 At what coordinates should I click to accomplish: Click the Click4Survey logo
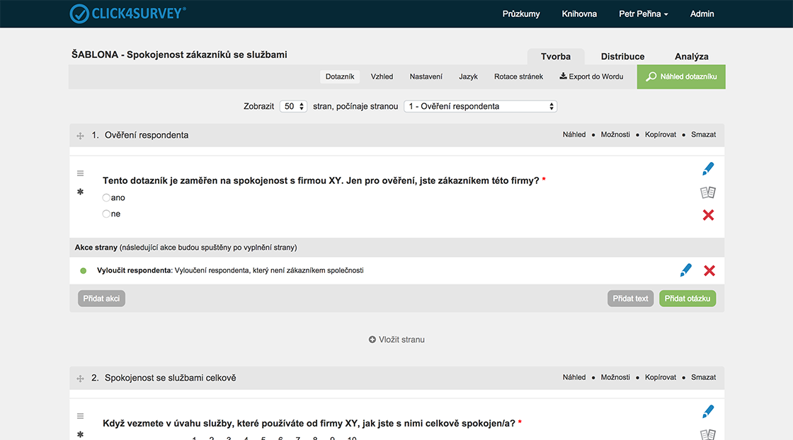click(x=128, y=13)
